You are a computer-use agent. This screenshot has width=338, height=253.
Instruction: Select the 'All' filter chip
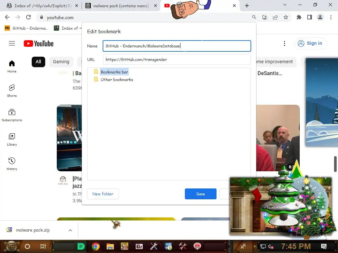pos(38,62)
